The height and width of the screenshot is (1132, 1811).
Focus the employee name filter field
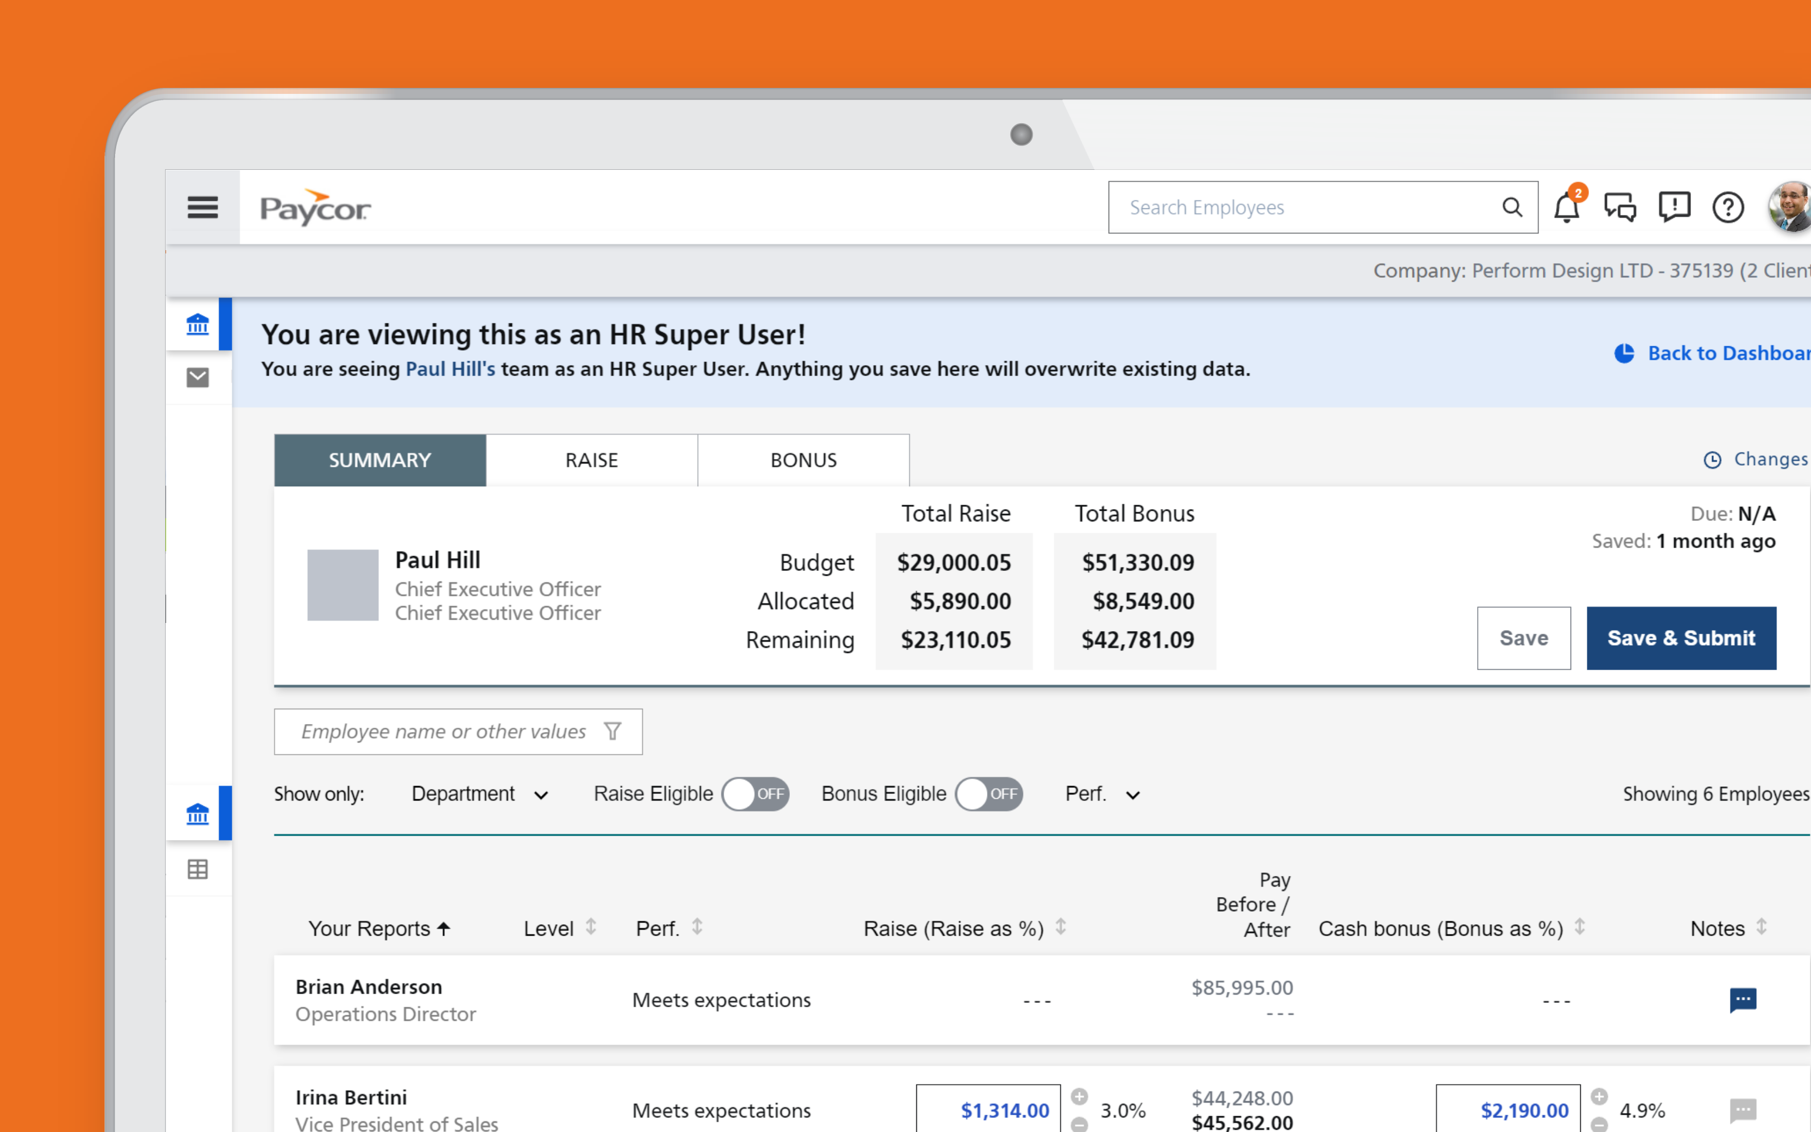pyautogui.click(x=458, y=732)
